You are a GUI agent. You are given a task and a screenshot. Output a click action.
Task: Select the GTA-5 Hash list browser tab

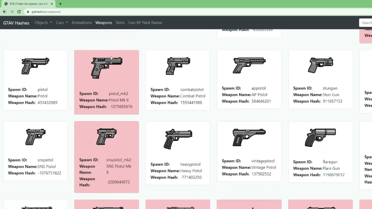[28, 4]
